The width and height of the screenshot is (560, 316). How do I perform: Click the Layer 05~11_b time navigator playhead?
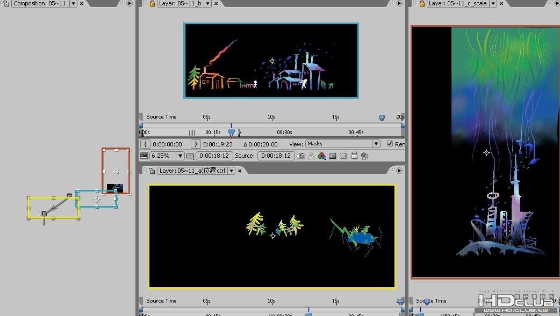[x=232, y=133]
